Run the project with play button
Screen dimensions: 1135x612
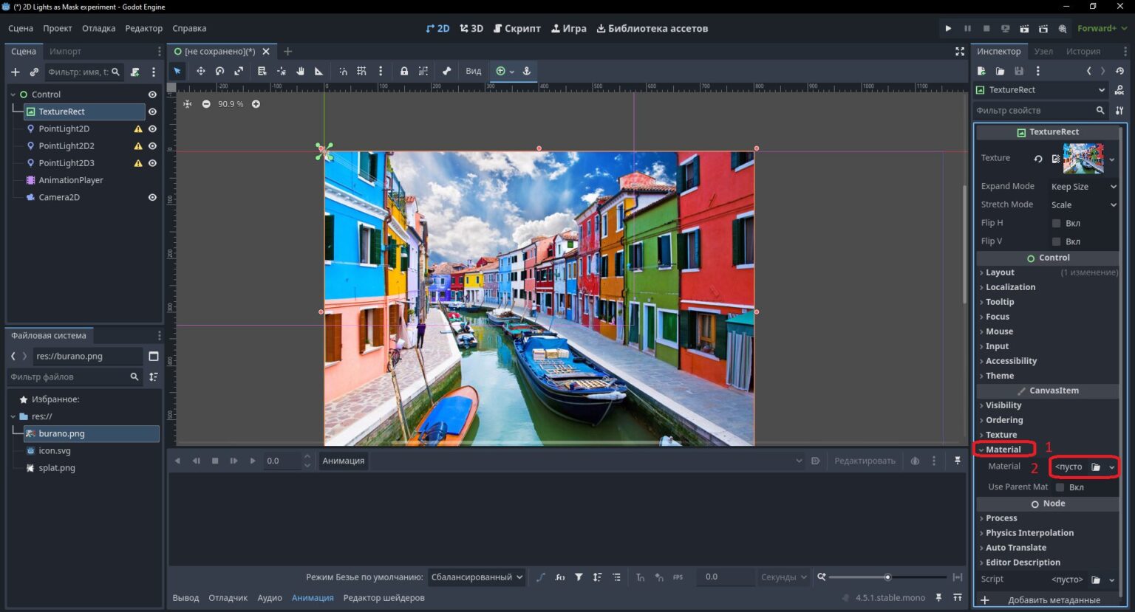click(x=948, y=28)
